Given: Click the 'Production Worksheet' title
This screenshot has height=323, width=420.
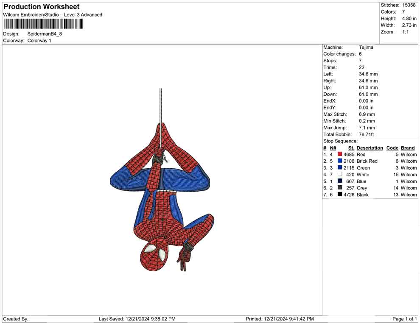Looking at the screenshot, I should click(42, 7).
